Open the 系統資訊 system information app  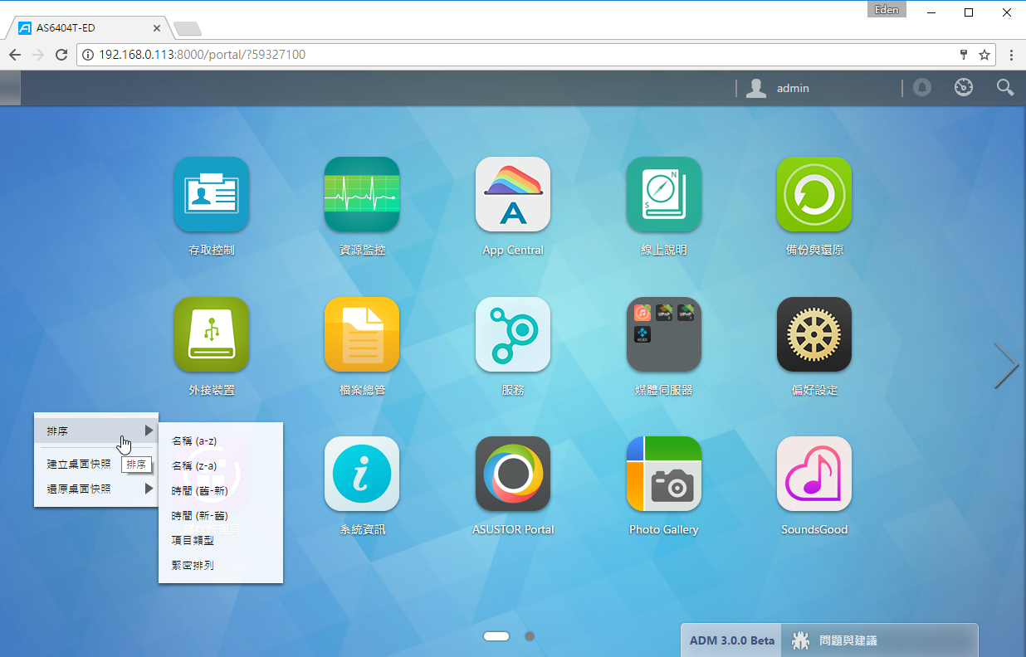point(362,474)
